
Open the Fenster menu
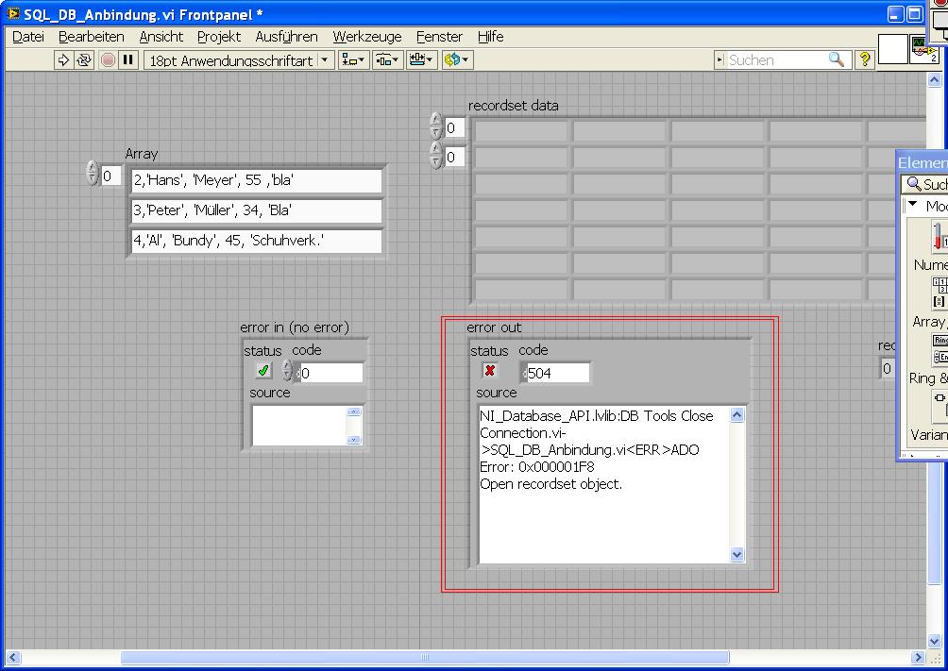point(439,37)
